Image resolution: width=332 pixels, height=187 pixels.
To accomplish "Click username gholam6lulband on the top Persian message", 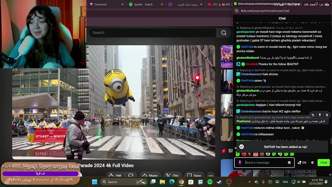I will pos(248,58).
